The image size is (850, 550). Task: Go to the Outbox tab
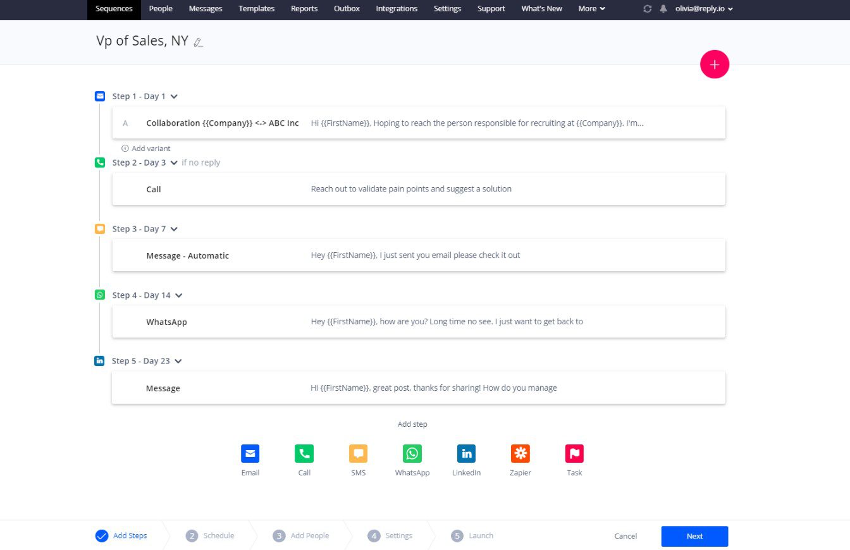pos(347,9)
